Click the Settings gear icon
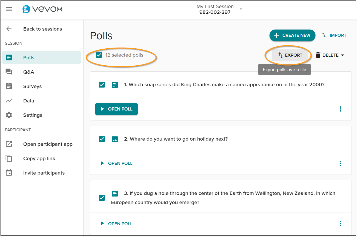The height and width of the screenshot is (237, 357). pyautogui.click(x=9, y=115)
